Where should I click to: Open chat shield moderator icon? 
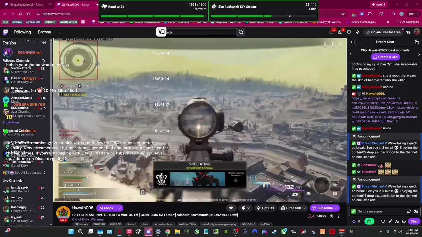383,221
